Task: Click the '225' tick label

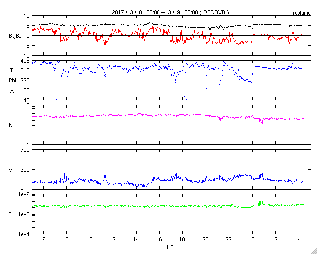Action: [x=25, y=80]
